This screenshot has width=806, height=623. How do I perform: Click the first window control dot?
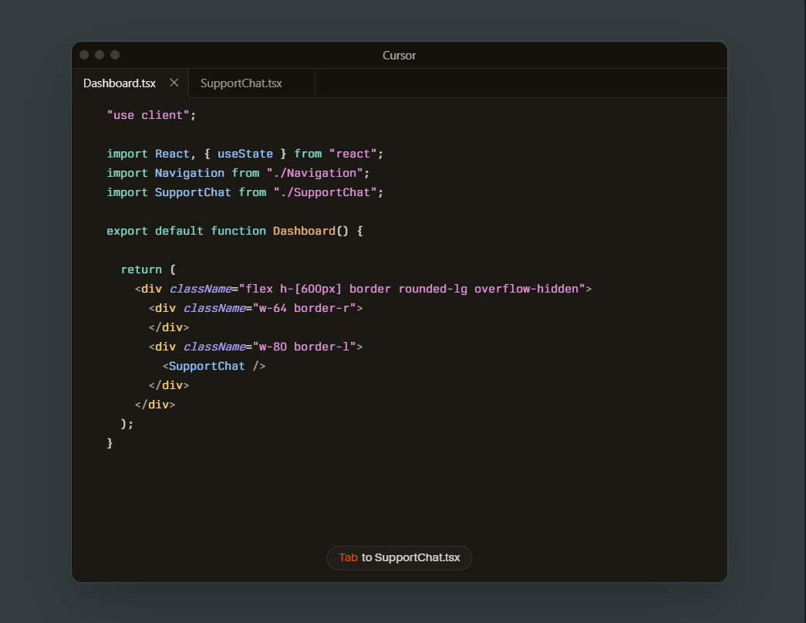[x=84, y=55]
